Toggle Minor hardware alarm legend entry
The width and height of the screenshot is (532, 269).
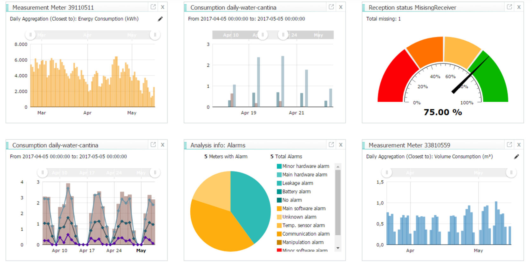tap(305, 166)
